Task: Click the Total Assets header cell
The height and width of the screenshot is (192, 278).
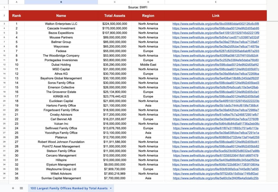Action: (115, 16)
